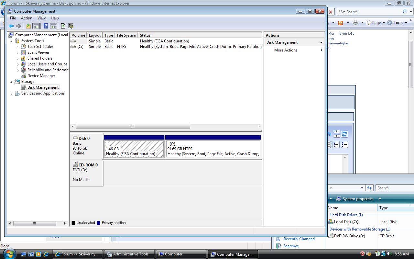The width and height of the screenshot is (414, 259).
Task: Toggle Show/Hide Action Pane toolbar button
Action: [54, 26]
